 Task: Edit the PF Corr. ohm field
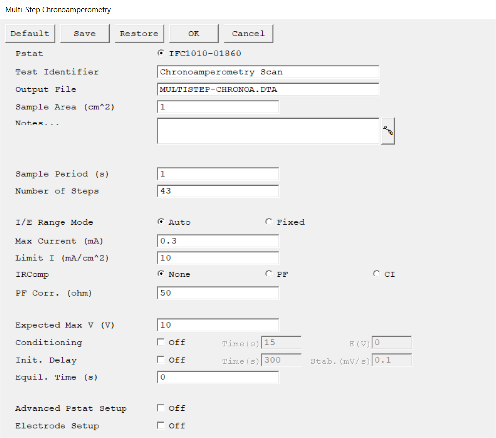tap(218, 293)
